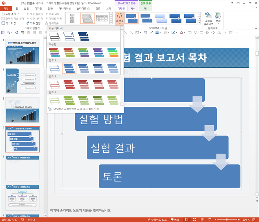
Task: Choose the dark blue filled basic theme color
Action: point(84,36)
